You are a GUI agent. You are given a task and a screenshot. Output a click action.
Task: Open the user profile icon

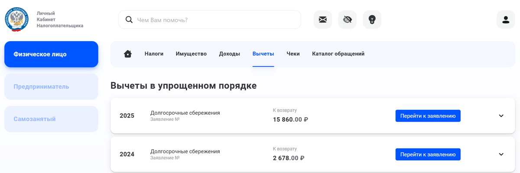(x=505, y=19)
